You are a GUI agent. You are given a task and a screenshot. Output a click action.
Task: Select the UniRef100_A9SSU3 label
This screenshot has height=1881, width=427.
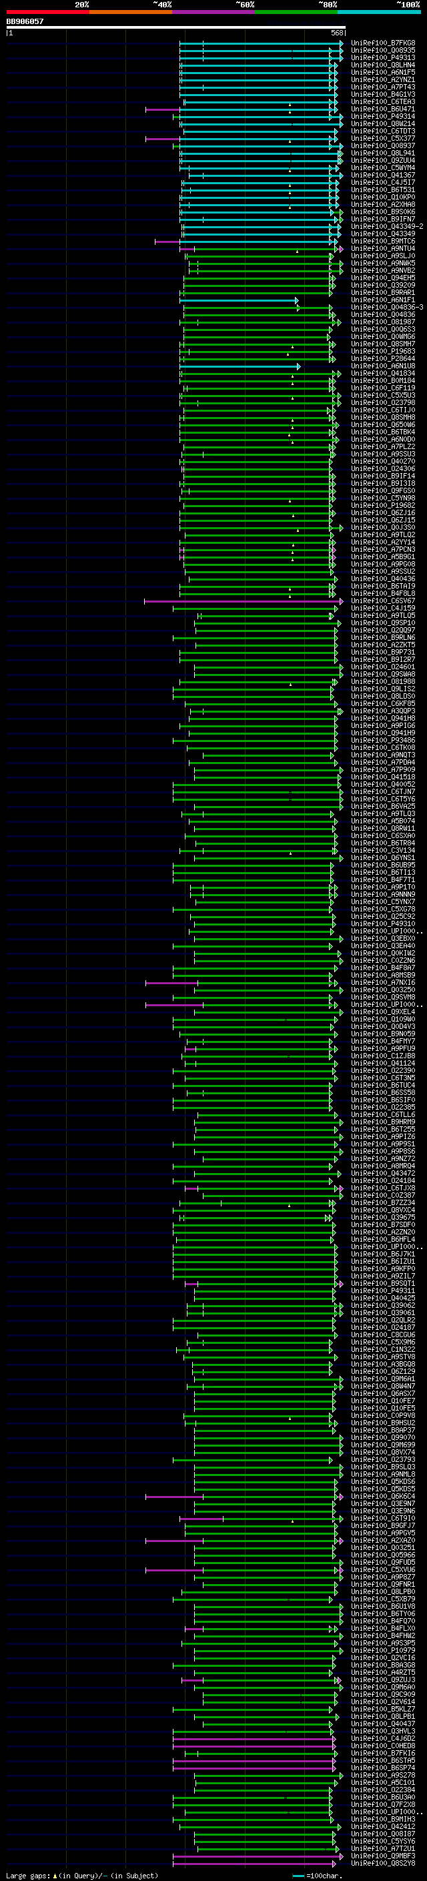coord(383,454)
